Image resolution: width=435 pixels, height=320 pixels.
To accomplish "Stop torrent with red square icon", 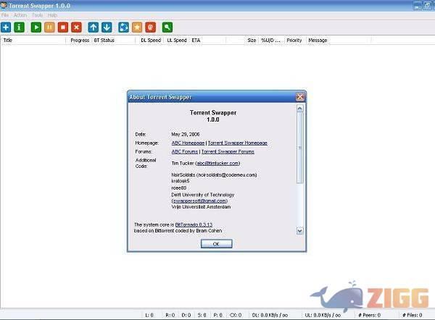I will point(63,27).
